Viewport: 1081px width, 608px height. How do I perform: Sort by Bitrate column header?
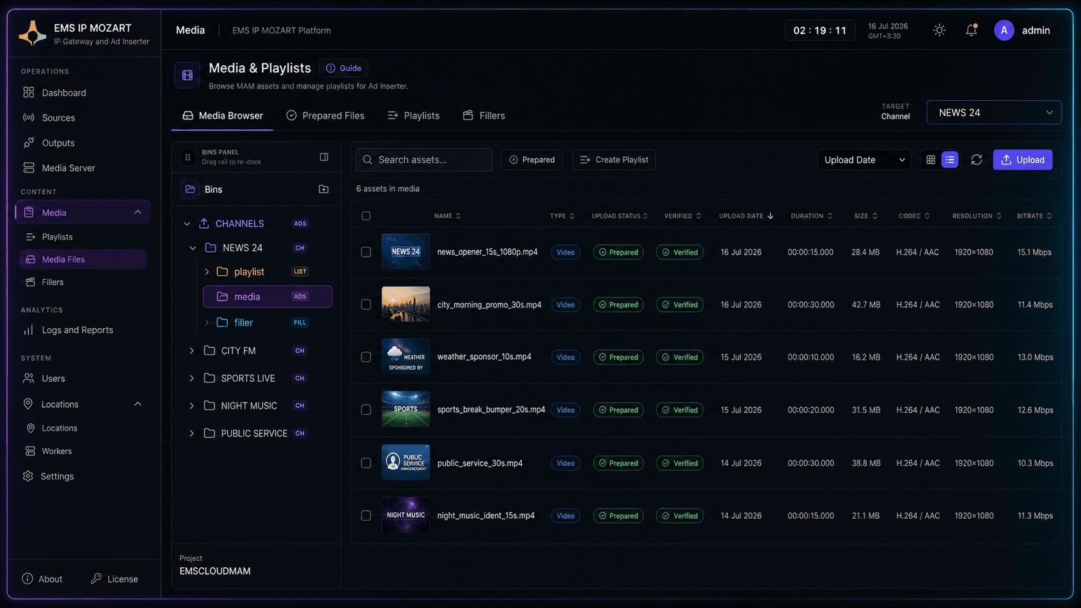tap(1034, 216)
